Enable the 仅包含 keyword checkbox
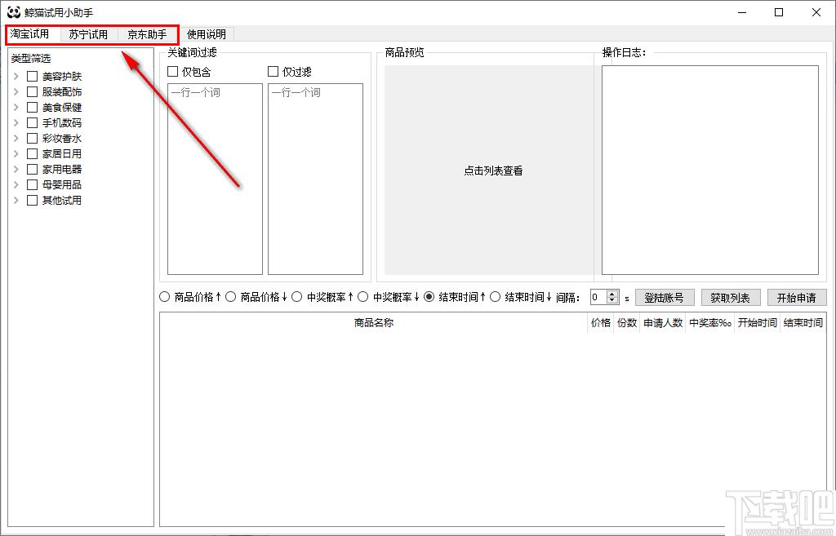Screen dimensions: 836x536 [x=173, y=72]
